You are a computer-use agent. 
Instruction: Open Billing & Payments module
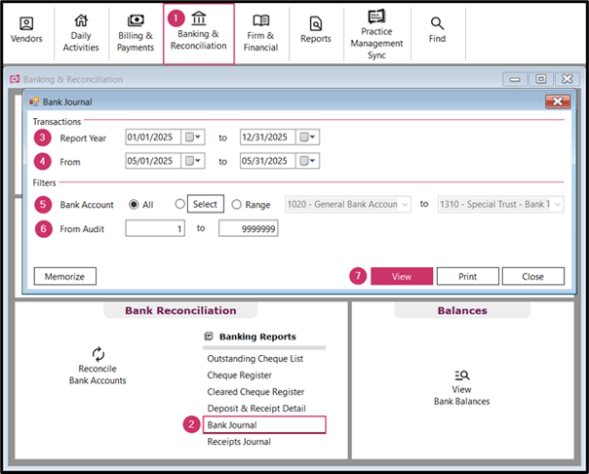pyautogui.click(x=136, y=33)
